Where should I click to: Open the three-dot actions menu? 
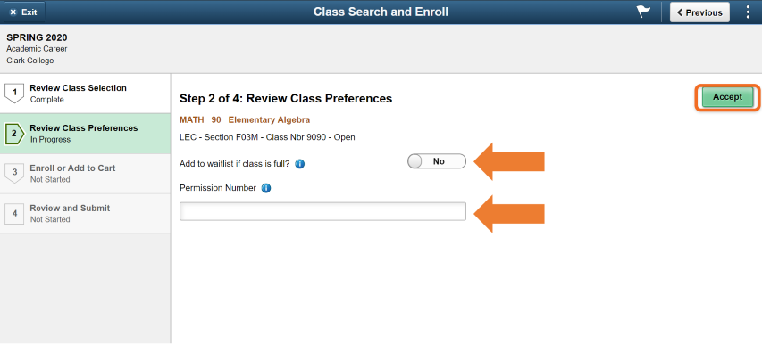pos(748,12)
